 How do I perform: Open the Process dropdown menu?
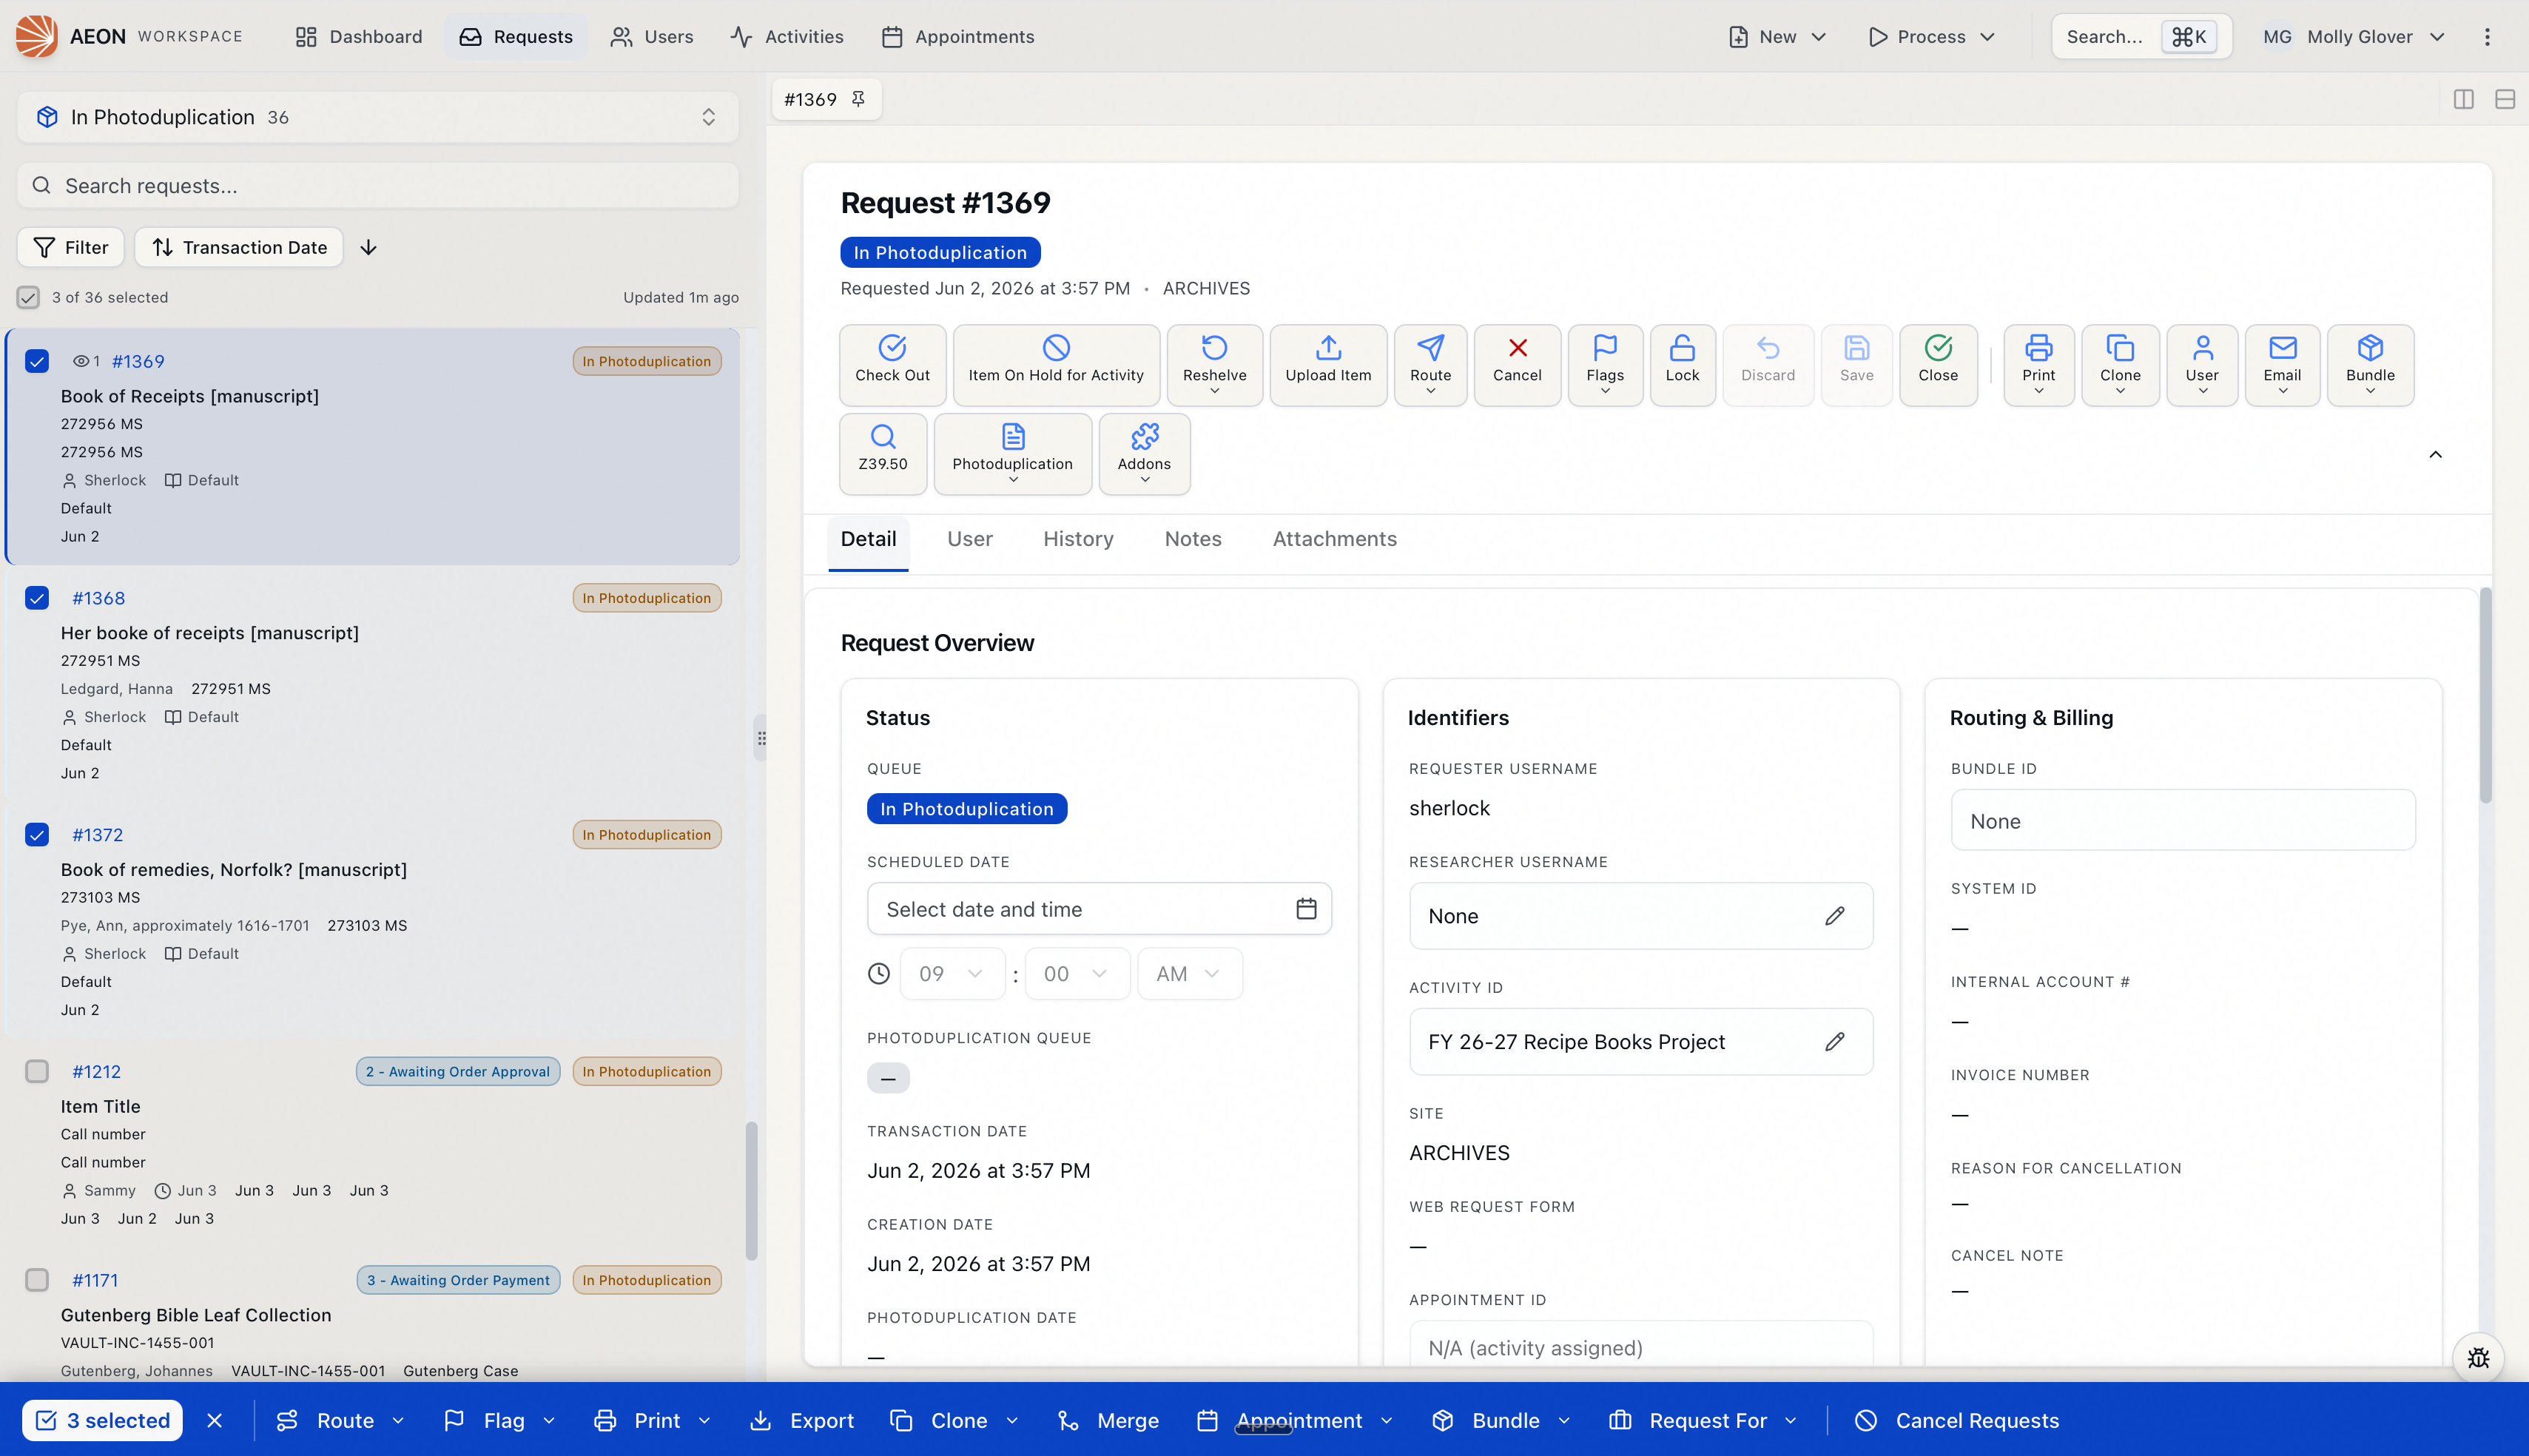point(1931,37)
